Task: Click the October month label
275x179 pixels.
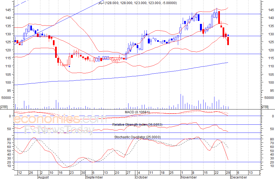Action: (x=142, y=177)
